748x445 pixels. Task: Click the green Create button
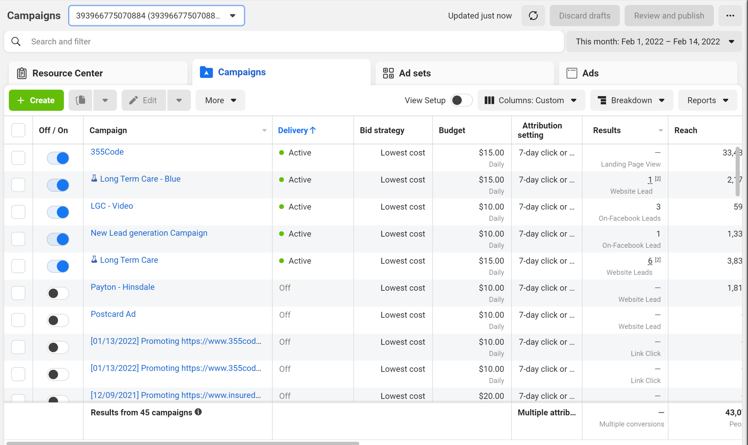click(36, 100)
